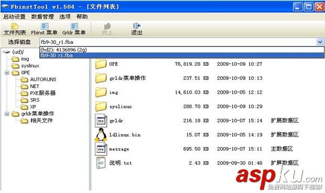Click the 向上 up-folder toolbar button
Viewport: 325px width, 193px height.
coord(107,29)
